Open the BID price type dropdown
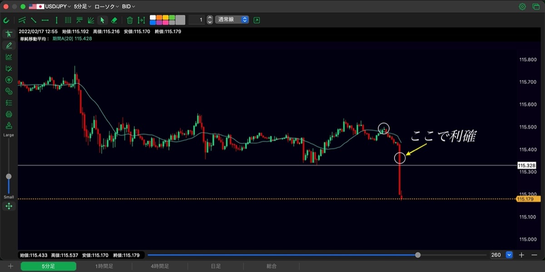Image resolution: width=545 pixels, height=272 pixels. pos(129,7)
